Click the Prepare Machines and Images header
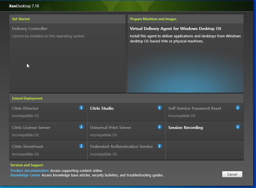256x188 pixels. click(x=153, y=19)
